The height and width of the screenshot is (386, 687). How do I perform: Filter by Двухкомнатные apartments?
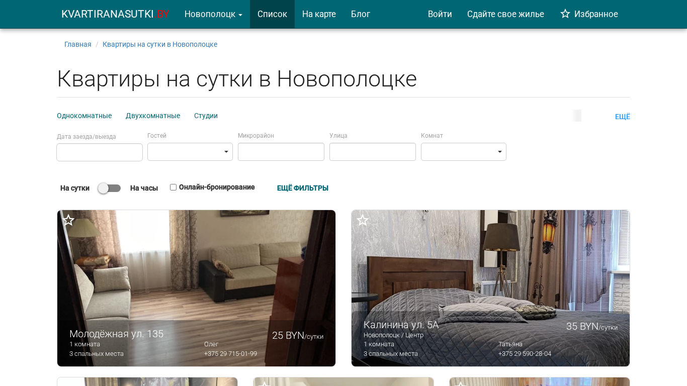[153, 116]
